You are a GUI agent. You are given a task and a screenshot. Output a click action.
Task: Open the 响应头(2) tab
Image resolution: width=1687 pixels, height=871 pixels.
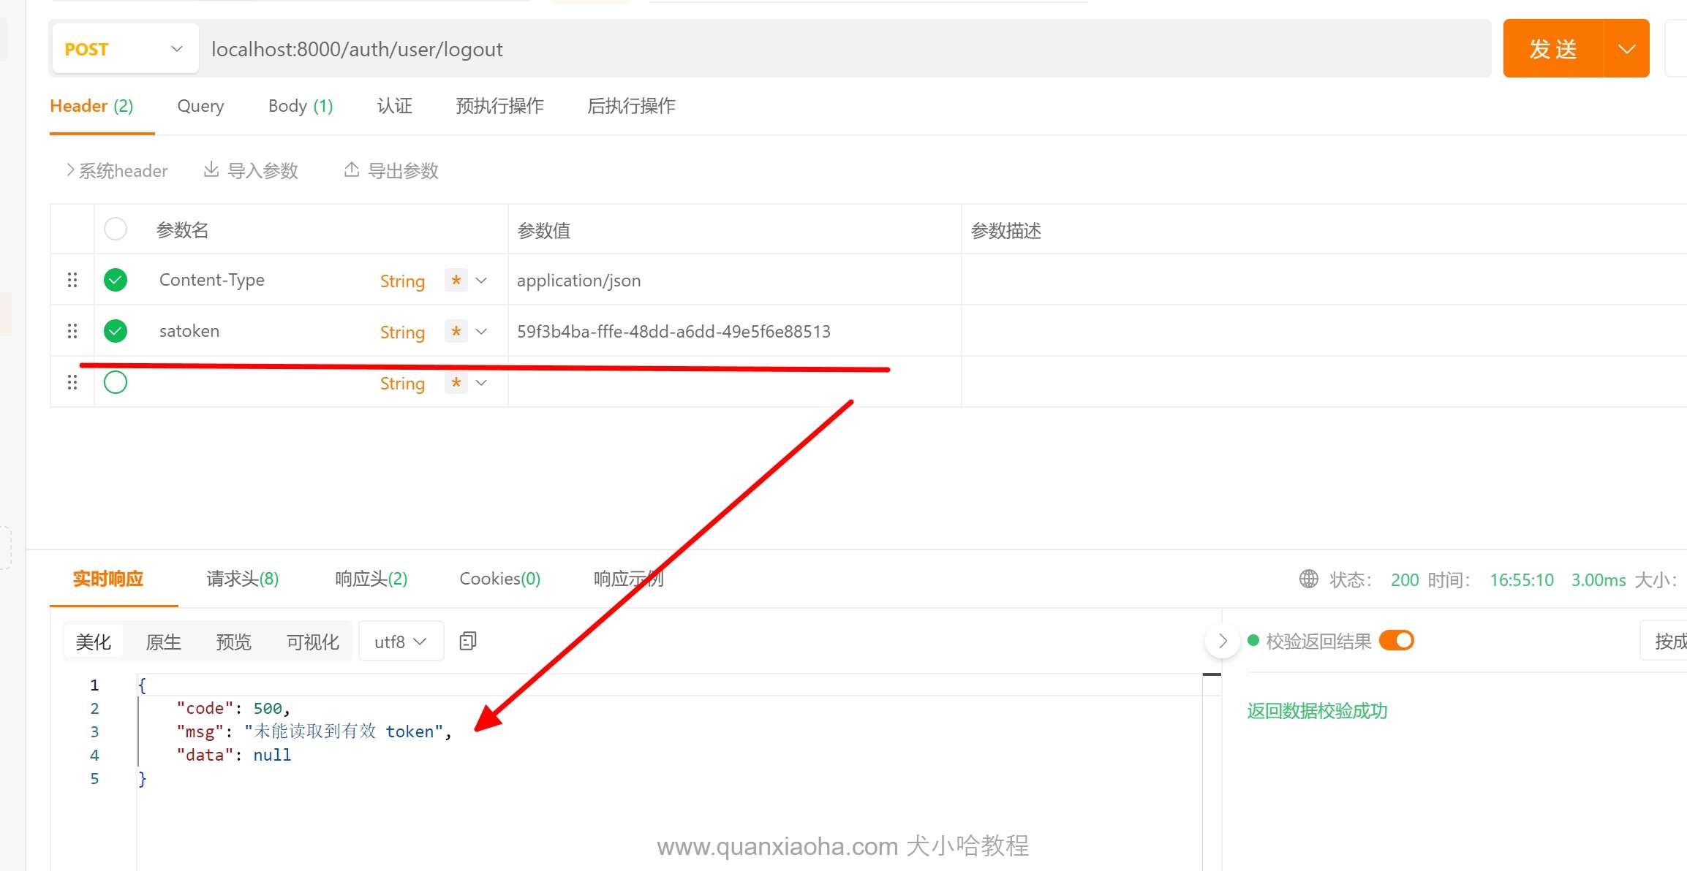pyautogui.click(x=371, y=579)
